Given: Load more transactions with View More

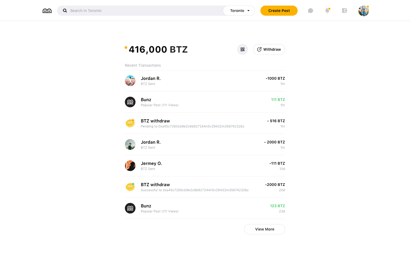Looking at the screenshot, I should pyautogui.click(x=265, y=229).
